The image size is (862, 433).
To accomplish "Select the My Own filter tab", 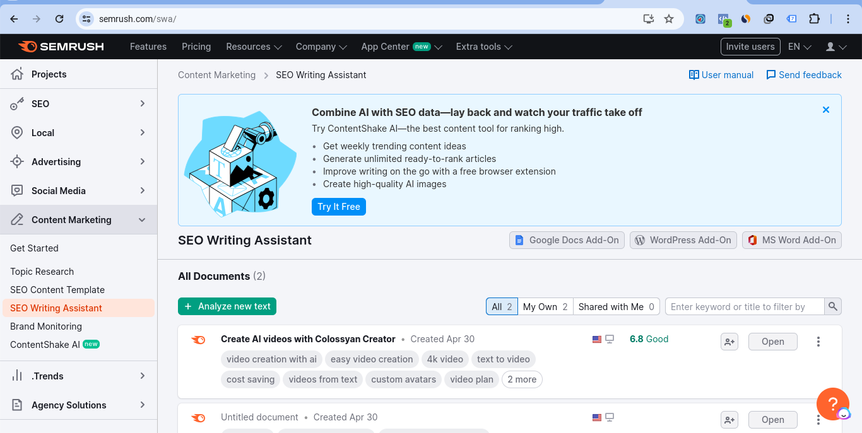I will pyautogui.click(x=545, y=307).
